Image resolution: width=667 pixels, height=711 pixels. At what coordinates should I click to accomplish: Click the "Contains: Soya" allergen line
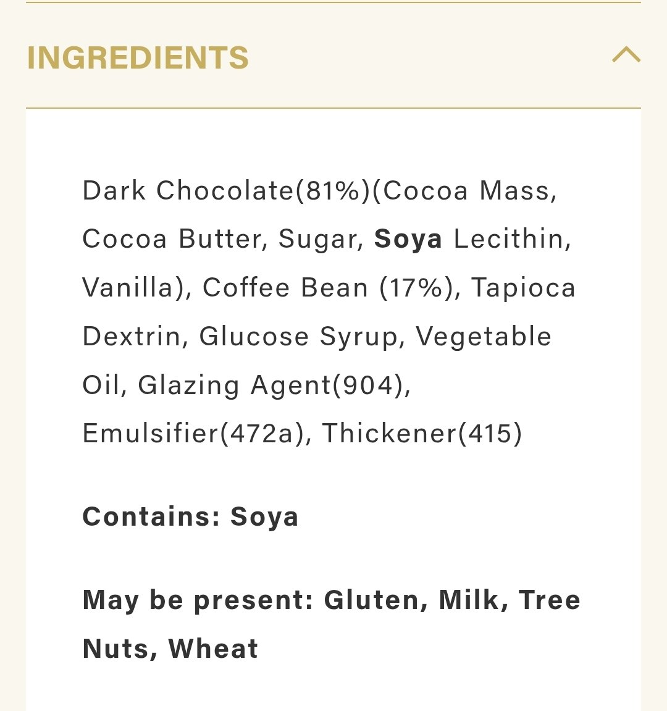pos(190,516)
